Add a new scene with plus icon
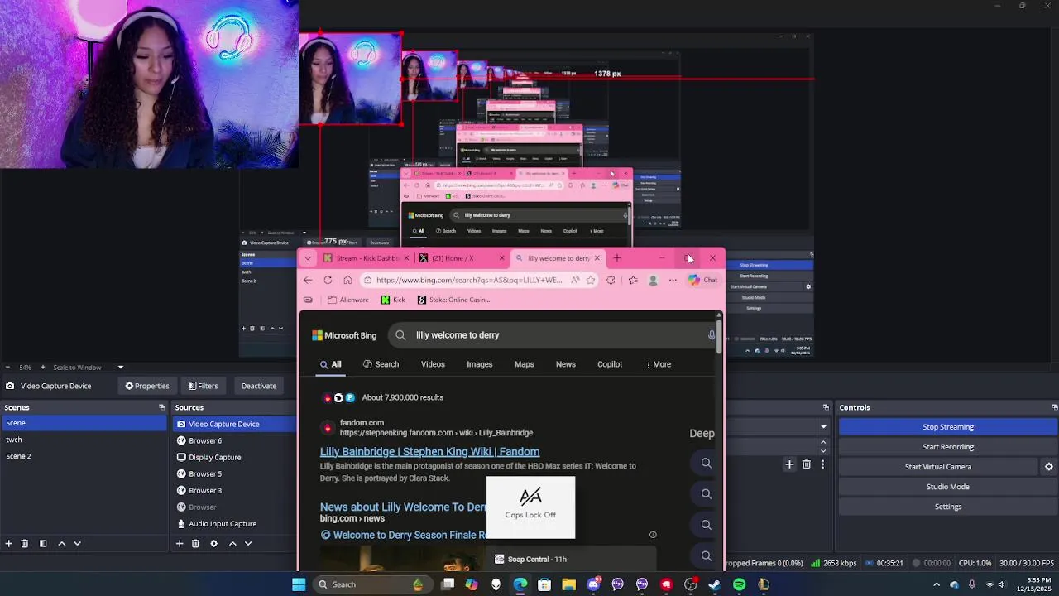Image resolution: width=1059 pixels, height=596 pixels. point(9,543)
